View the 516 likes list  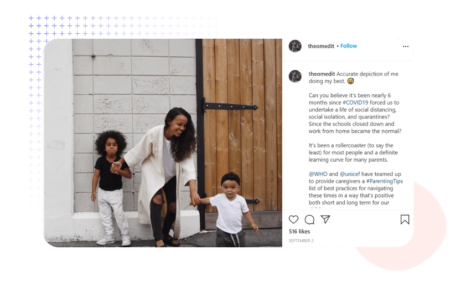click(299, 231)
